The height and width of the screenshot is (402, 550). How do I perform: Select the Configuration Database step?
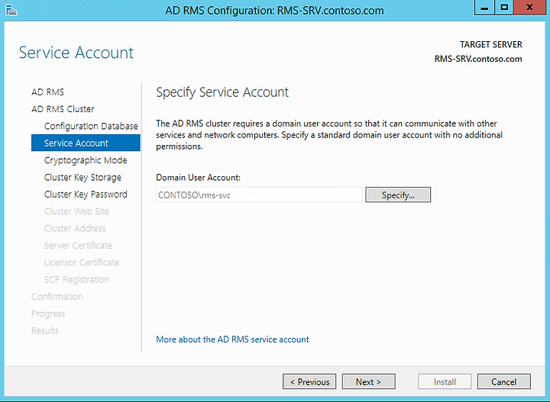coord(91,126)
